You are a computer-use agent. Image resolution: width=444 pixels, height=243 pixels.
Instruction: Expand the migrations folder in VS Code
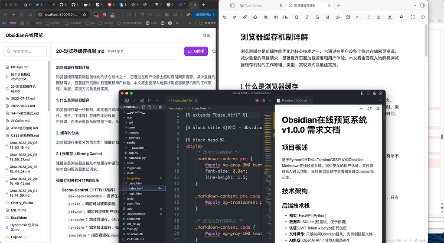[x=134, y=168]
